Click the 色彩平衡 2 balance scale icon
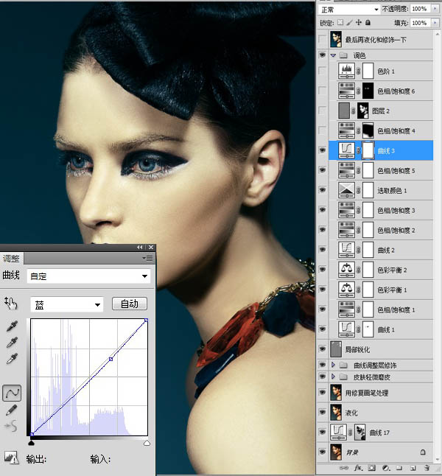442x476 pixels. coord(346,270)
